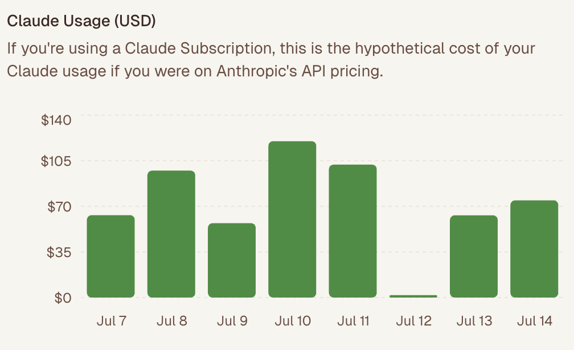574x350 pixels.
Task: Click the Jul 13 usage bar
Action: click(x=474, y=256)
